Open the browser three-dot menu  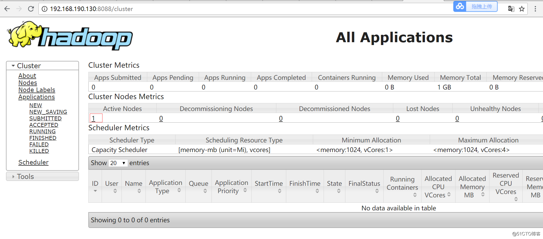coord(535,9)
